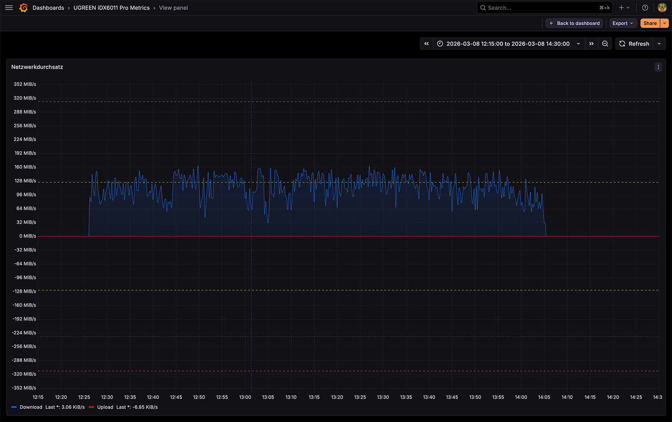This screenshot has height=422, width=672.
Task: Open UGREEN iDX6011 Pro Metrics breadcrumb
Action: tap(112, 8)
